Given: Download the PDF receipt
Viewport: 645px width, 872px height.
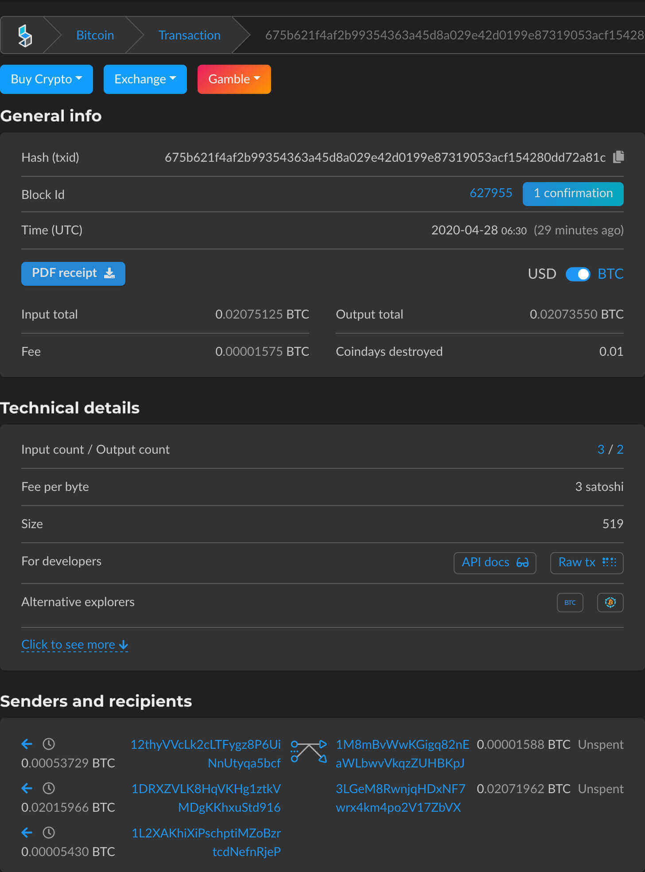Looking at the screenshot, I should [x=73, y=273].
